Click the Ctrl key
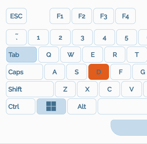Screen dimensions: 147x144 pyautogui.click(x=21, y=106)
